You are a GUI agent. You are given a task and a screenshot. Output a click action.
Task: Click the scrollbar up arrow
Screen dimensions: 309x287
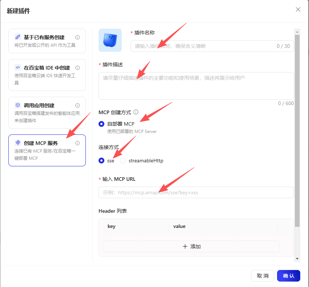(x=297, y=32)
